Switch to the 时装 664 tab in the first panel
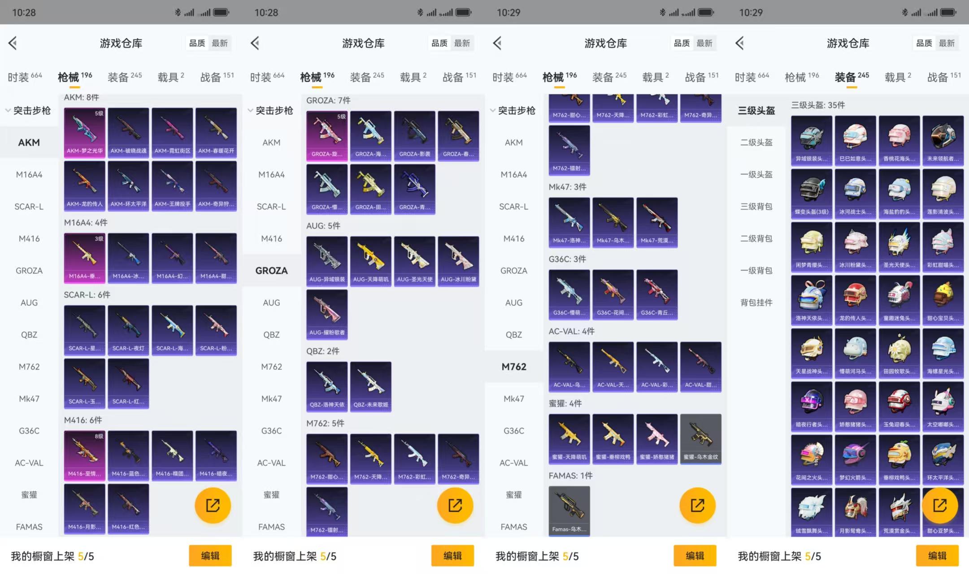This screenshot has height=574, width=969. tap(25, 77)
